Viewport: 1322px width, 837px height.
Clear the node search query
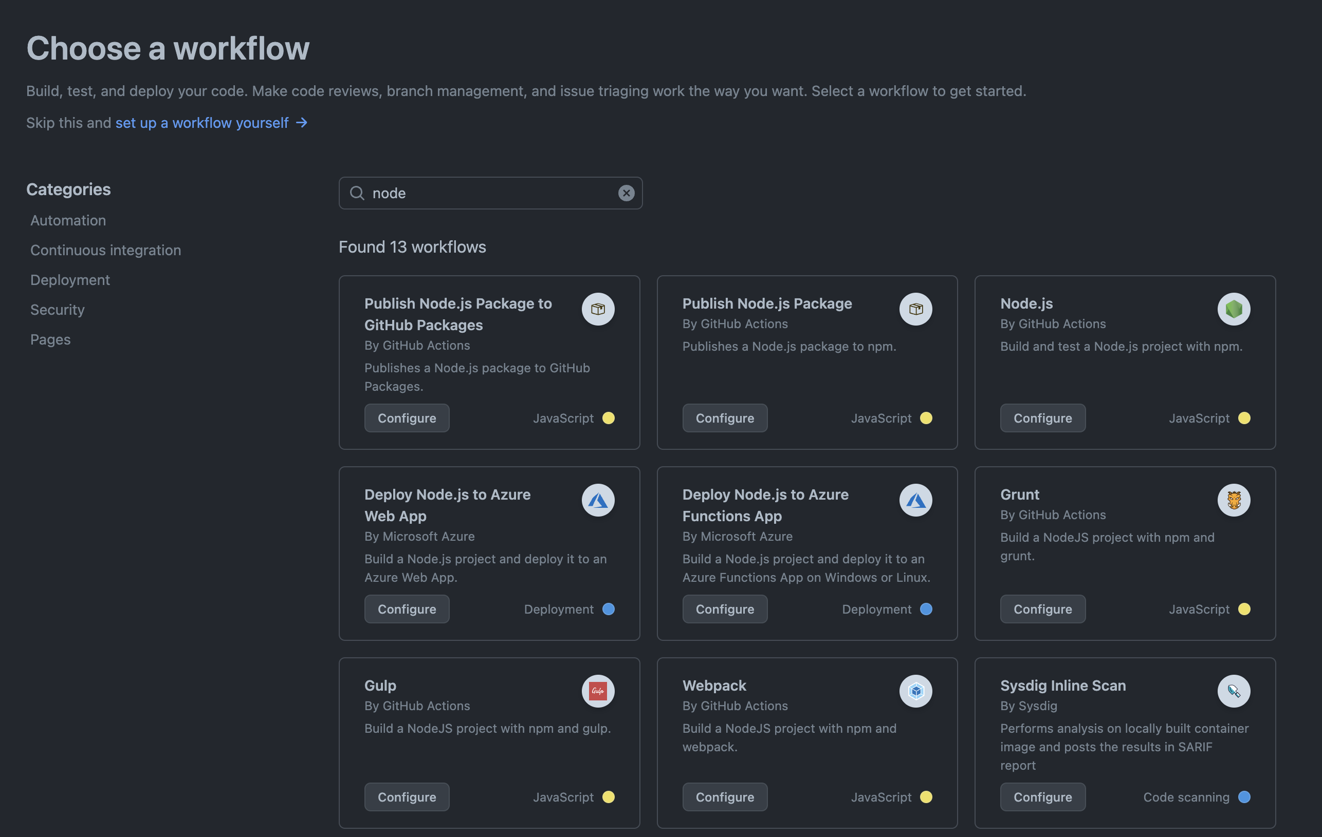coord(626,193)
